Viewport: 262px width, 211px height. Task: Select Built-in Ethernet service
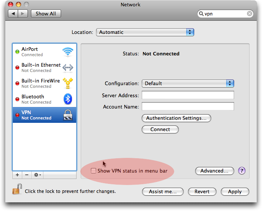[x=44, y=67]
